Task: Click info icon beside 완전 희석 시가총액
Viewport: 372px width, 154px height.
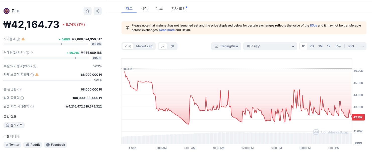Action: click(32, 106)
